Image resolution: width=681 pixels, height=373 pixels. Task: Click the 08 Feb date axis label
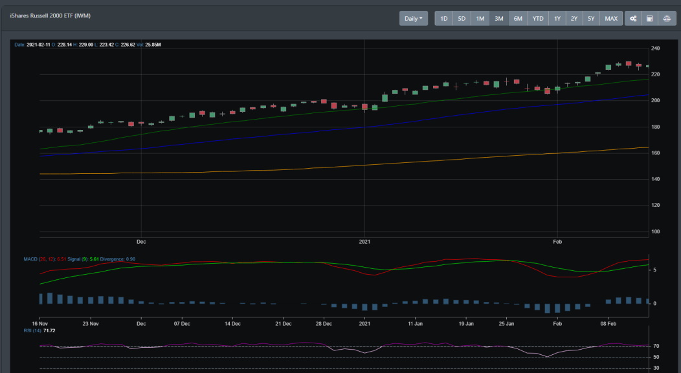[x=608, y=324]
